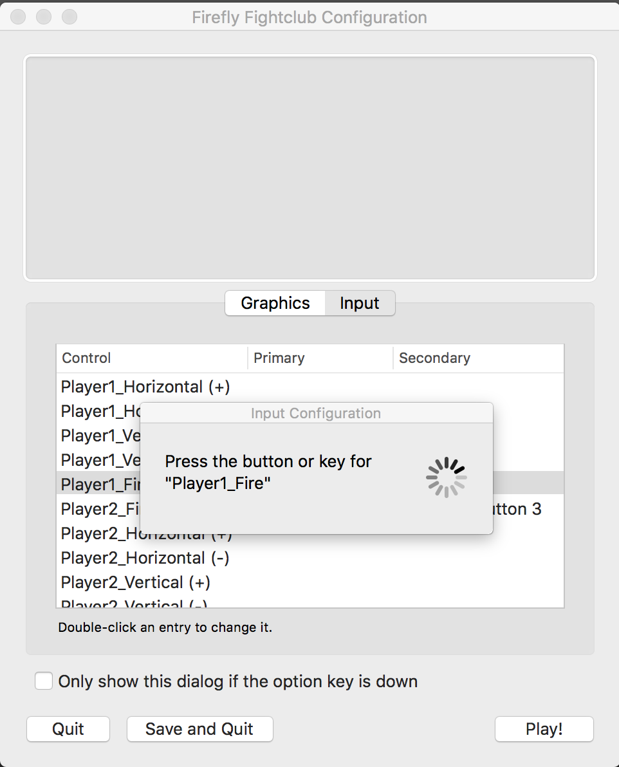619x767 pixels.
Task: Toggle 'Only show this dialog' checkbox
Action: [44, 681]
